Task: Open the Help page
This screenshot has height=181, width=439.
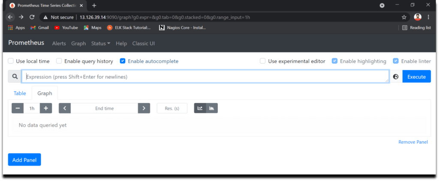Action: 121,43
